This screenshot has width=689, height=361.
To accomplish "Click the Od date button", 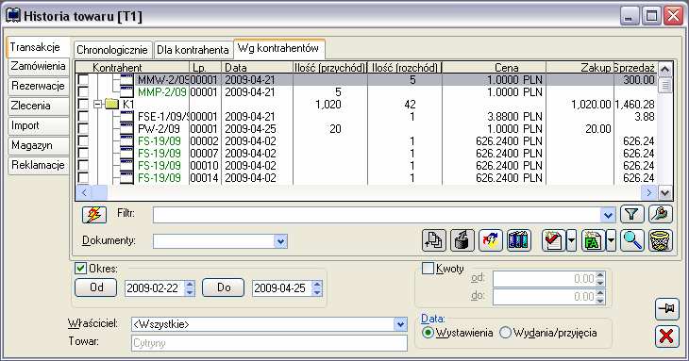I will pyautogui.click(x=96, y=287).
